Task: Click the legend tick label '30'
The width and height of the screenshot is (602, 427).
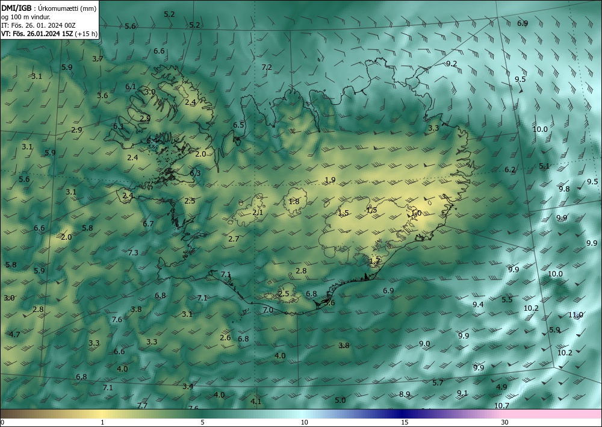Action: click(505, 422)
